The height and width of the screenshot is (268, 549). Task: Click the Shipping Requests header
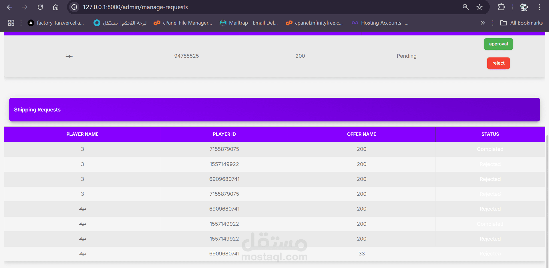pyautogui.click(x=274, y=110)
